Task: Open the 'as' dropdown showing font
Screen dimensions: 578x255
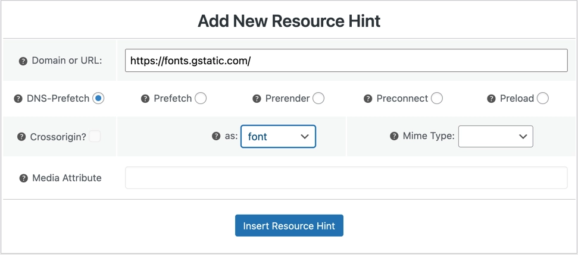Action: click(x=278, y=136)
